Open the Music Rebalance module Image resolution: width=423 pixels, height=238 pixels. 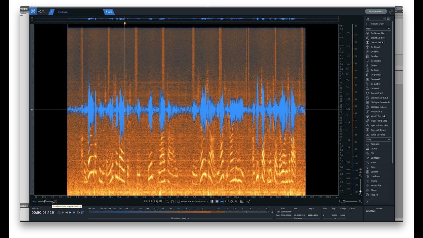[x=376, y=121]
